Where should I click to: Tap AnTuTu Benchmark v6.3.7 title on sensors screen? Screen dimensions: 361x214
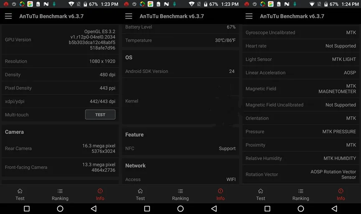coord(292,16)
